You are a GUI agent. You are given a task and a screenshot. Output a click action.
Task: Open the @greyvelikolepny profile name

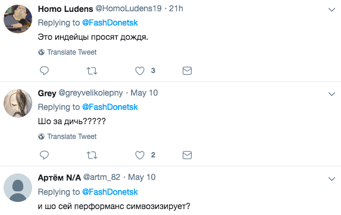click(90, 93)
